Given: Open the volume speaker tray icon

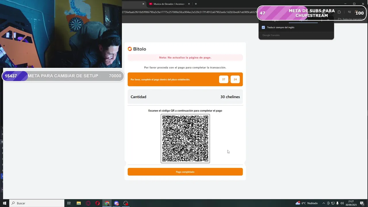Looking at the screenshot, I should pyautogui.click(x=342, y=203).
